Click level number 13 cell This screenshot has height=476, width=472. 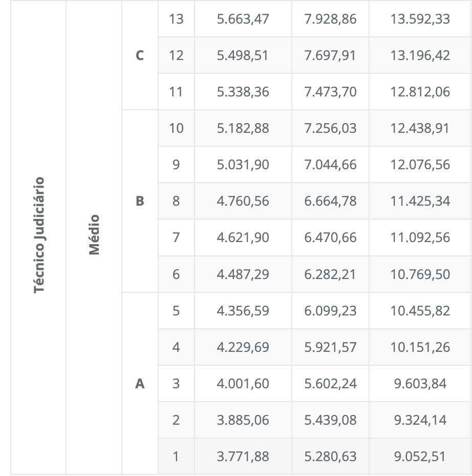(176, 19)
